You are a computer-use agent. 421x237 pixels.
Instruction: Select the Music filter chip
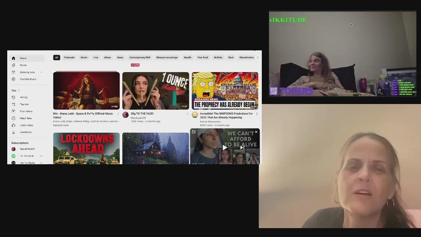click(84, 58)
